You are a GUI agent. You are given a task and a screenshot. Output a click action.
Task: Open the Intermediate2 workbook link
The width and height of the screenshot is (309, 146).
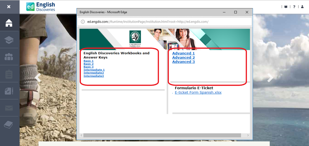93,73
